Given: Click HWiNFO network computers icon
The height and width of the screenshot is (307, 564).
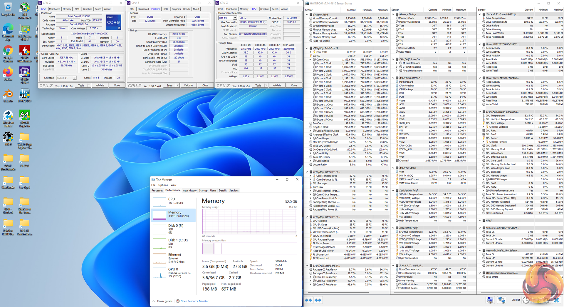Looking at the screenshot, I should pyautogui.click(x=501, y=300).
